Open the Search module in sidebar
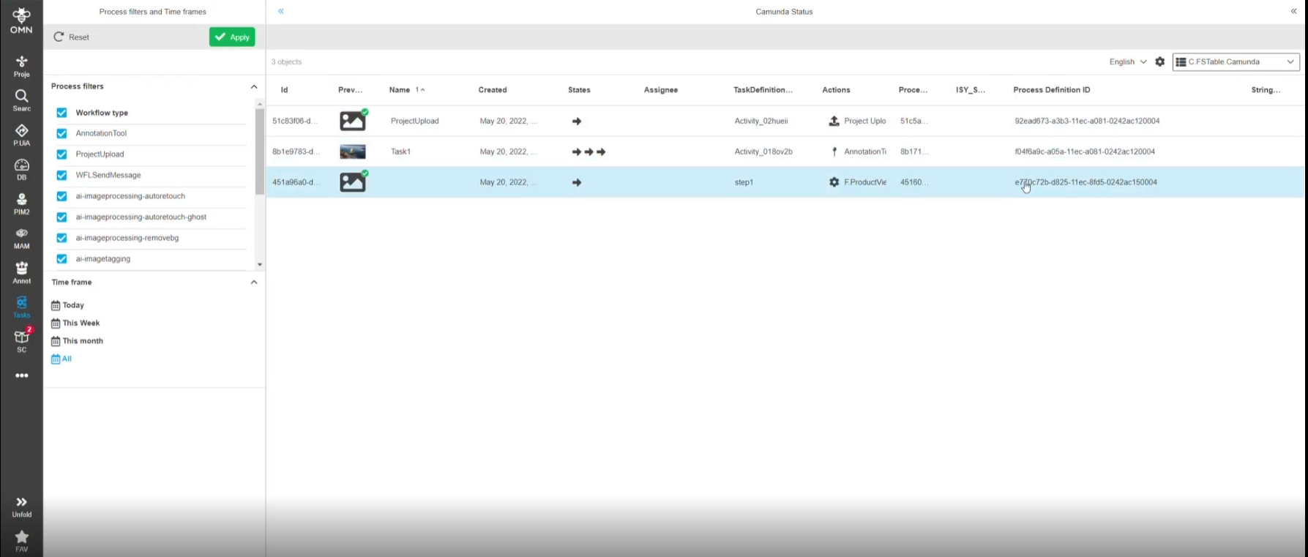 (21, 100)
